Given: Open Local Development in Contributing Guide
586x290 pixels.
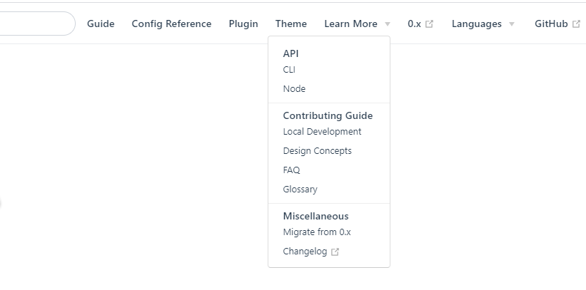Looking at the screenshot, I should [x=322, y=132].
